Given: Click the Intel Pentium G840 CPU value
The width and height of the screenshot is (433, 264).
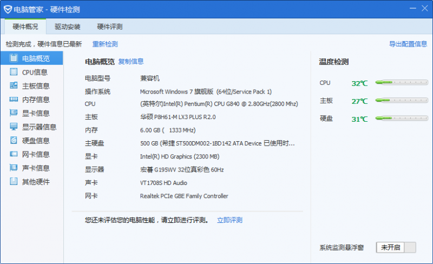Looking at the screenshot, I should [x=219, y=104].
